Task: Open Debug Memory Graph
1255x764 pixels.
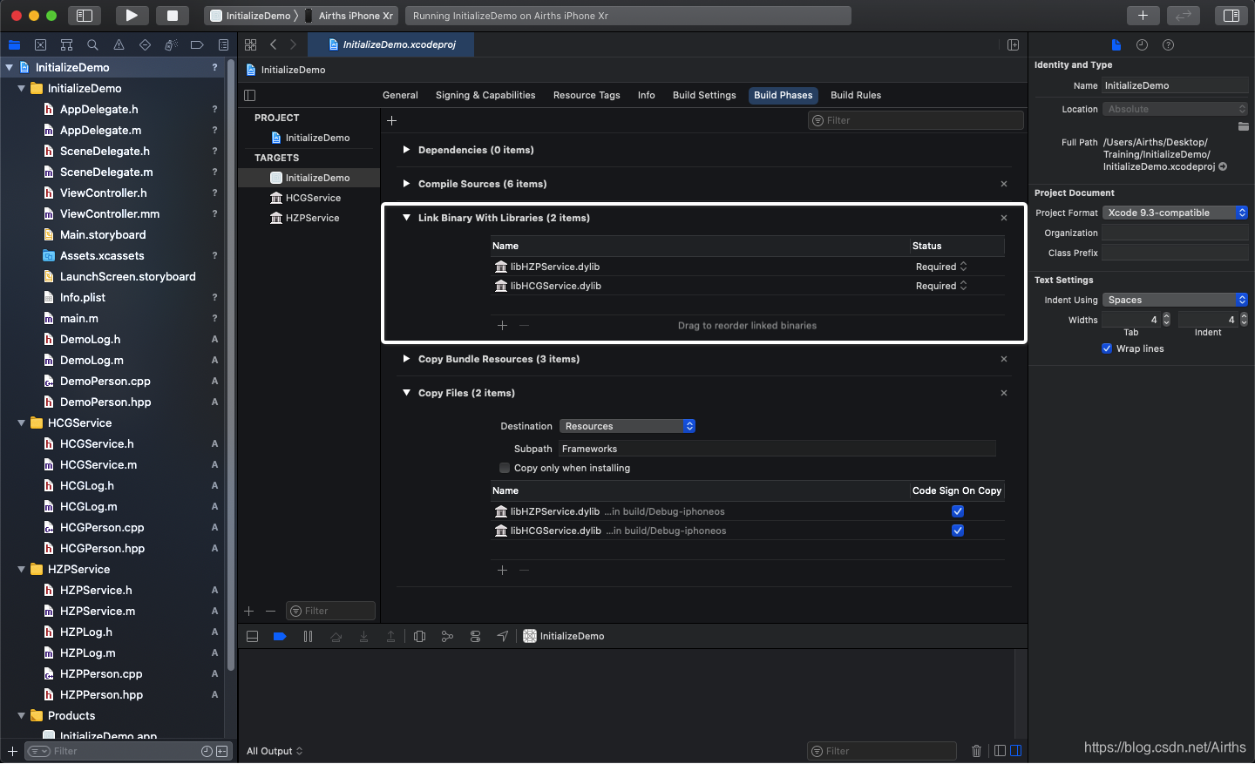Action: point(447,636)
